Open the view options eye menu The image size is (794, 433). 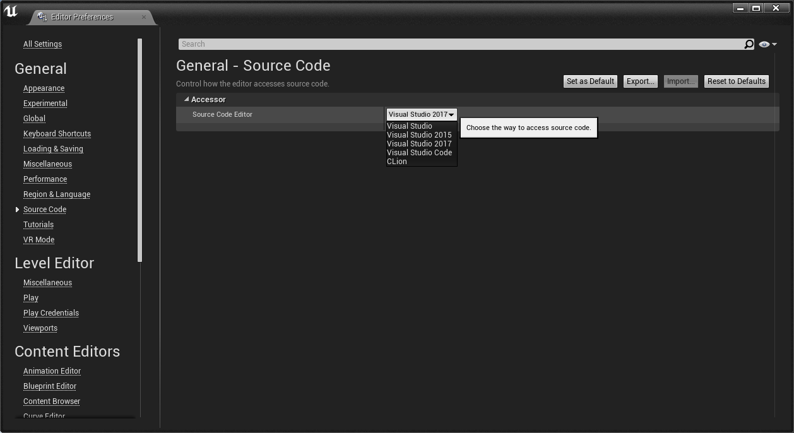click(x=768, y=44)
